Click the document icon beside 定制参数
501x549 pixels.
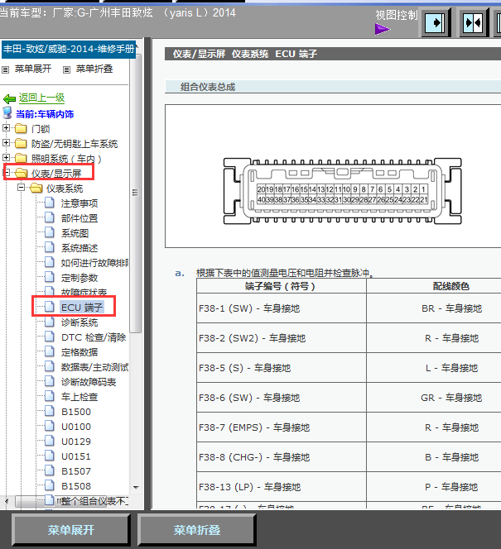point(50,277)
